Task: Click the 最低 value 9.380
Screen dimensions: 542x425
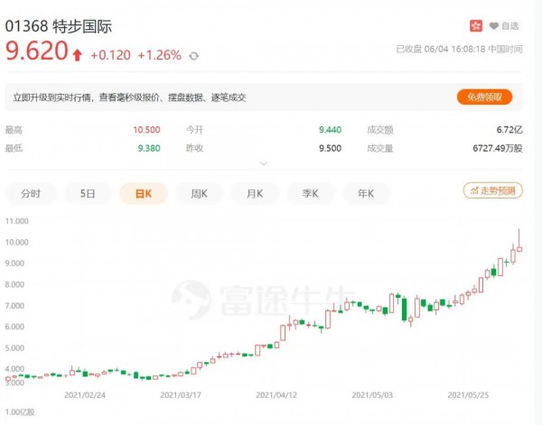Action: click(x=149, y=149)
